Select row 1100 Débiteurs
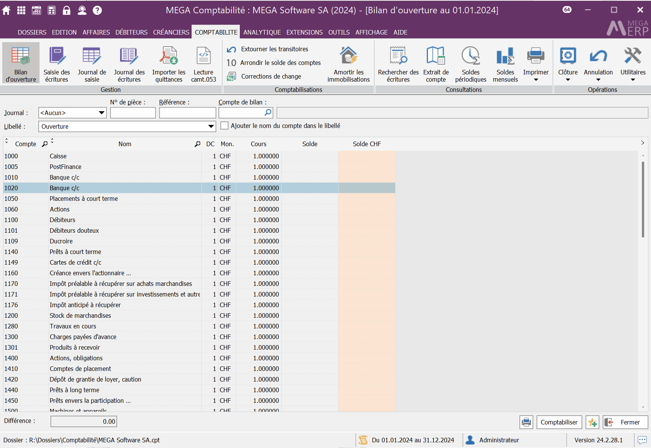Screen dimensions: 651x448 click(x=199, y=220)
